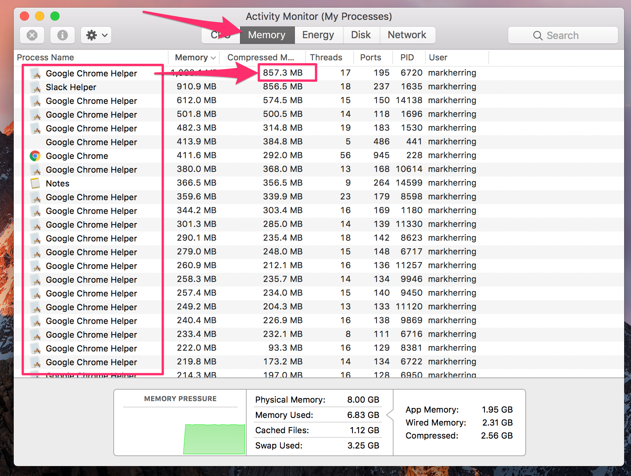Click Compressed 2.56 GB summary value
Viewport: 631px width, 476px height.
click(497, 436)
